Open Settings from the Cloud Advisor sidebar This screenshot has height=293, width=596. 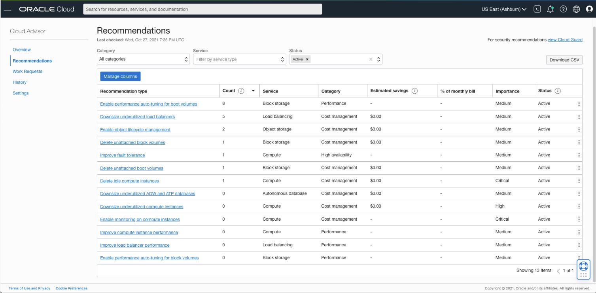(21, 93)
